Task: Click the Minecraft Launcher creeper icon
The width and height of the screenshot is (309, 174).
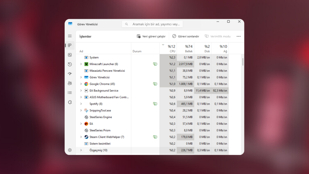Action: 86,64
